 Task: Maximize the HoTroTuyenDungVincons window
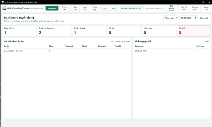click(203, 2)
